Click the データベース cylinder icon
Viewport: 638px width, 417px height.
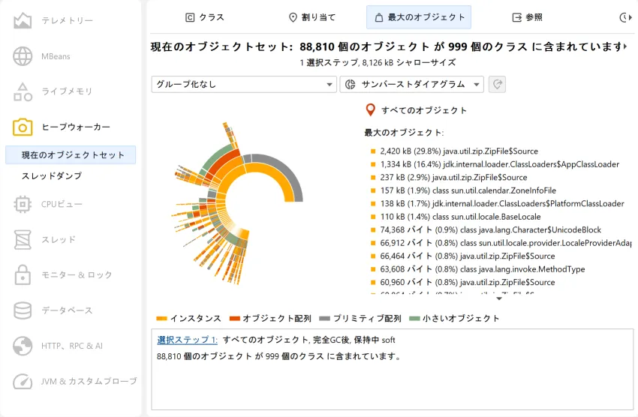coord(23,310)
